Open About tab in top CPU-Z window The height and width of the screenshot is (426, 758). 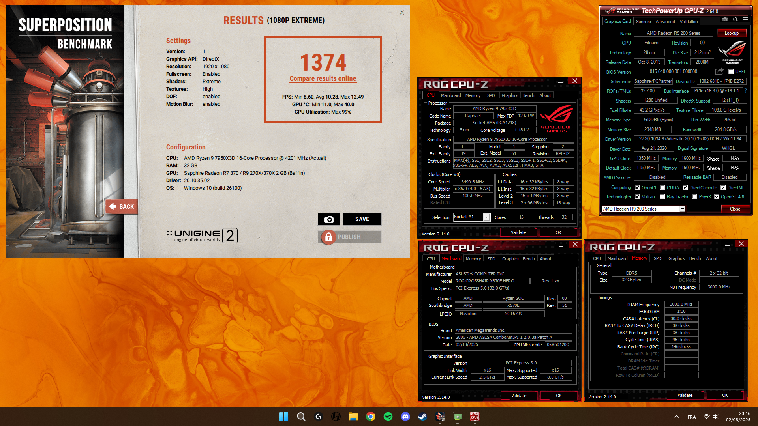545,95
